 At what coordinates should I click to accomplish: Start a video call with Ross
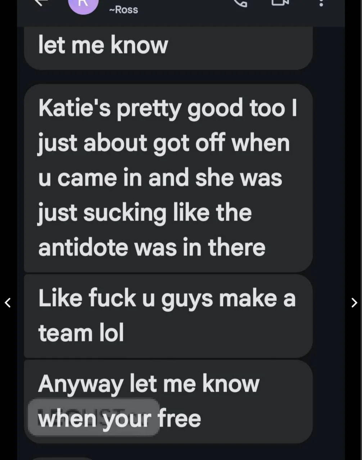(280, 3)
